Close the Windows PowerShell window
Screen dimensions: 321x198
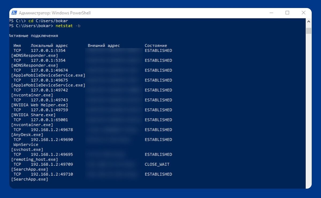[304, 13]
